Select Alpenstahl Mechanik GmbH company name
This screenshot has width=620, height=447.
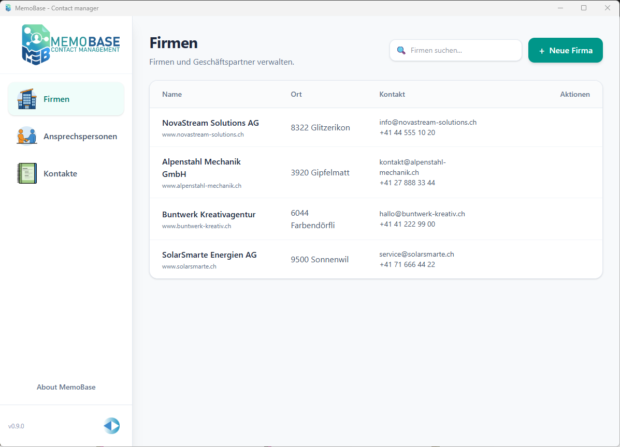point(201,168)
